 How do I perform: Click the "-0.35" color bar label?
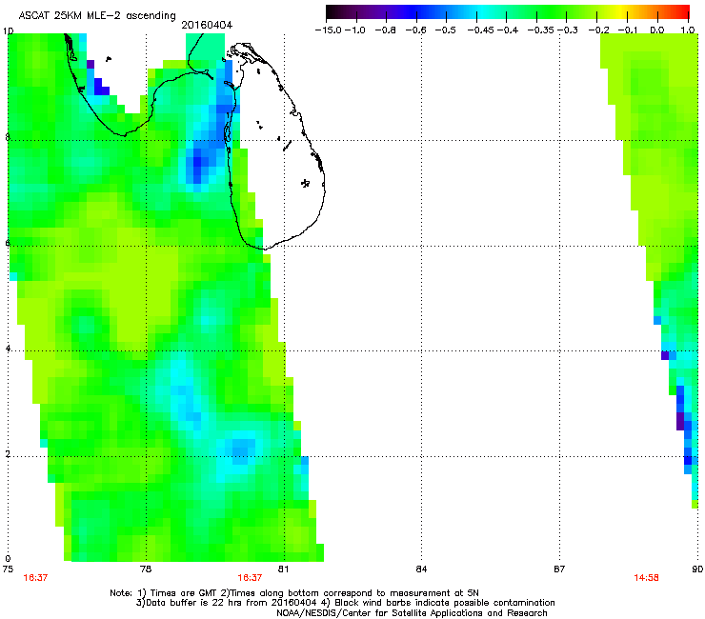(x=541, y=30)
